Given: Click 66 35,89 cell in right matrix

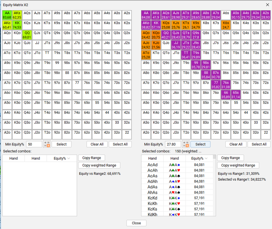Looking at the screenshot, I should tap(226, 95).
